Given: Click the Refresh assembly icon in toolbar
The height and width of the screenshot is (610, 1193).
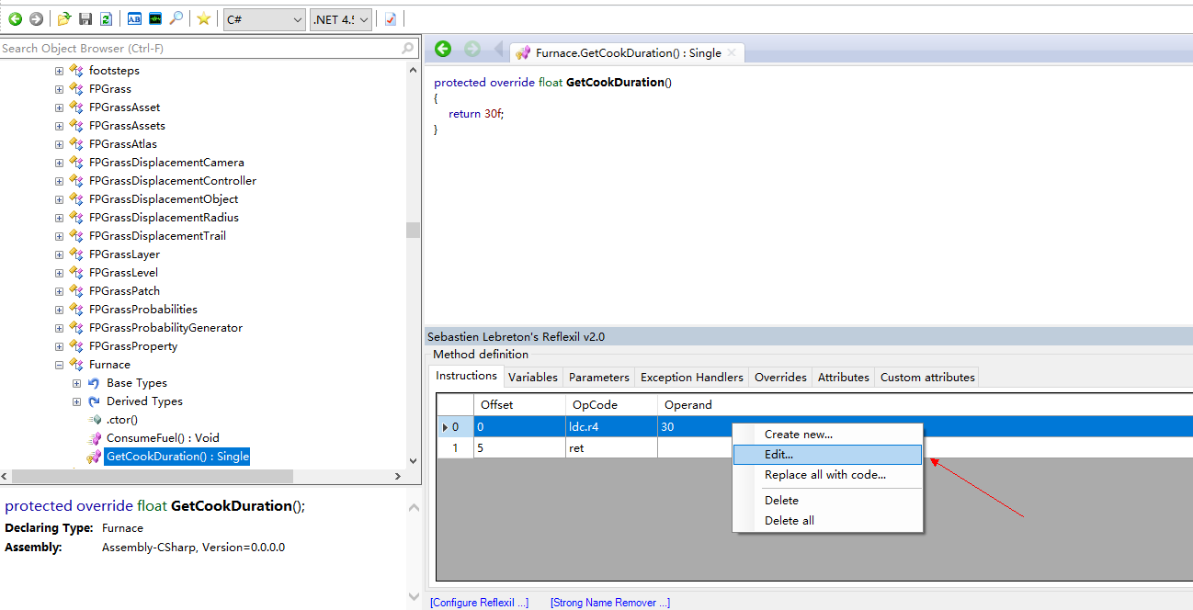Looking at the screenshot, I should coord(106,18).
